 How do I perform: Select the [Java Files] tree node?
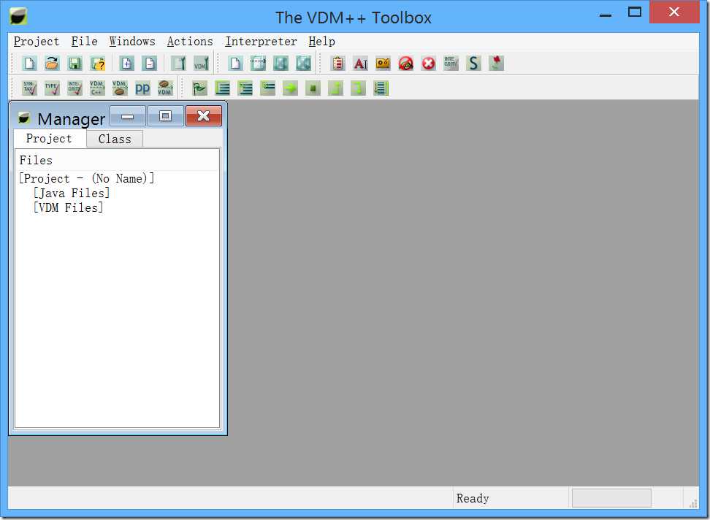(x=72, y=194)
